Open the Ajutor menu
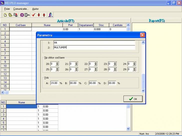182x136 pixels. (x=35, y=9)
